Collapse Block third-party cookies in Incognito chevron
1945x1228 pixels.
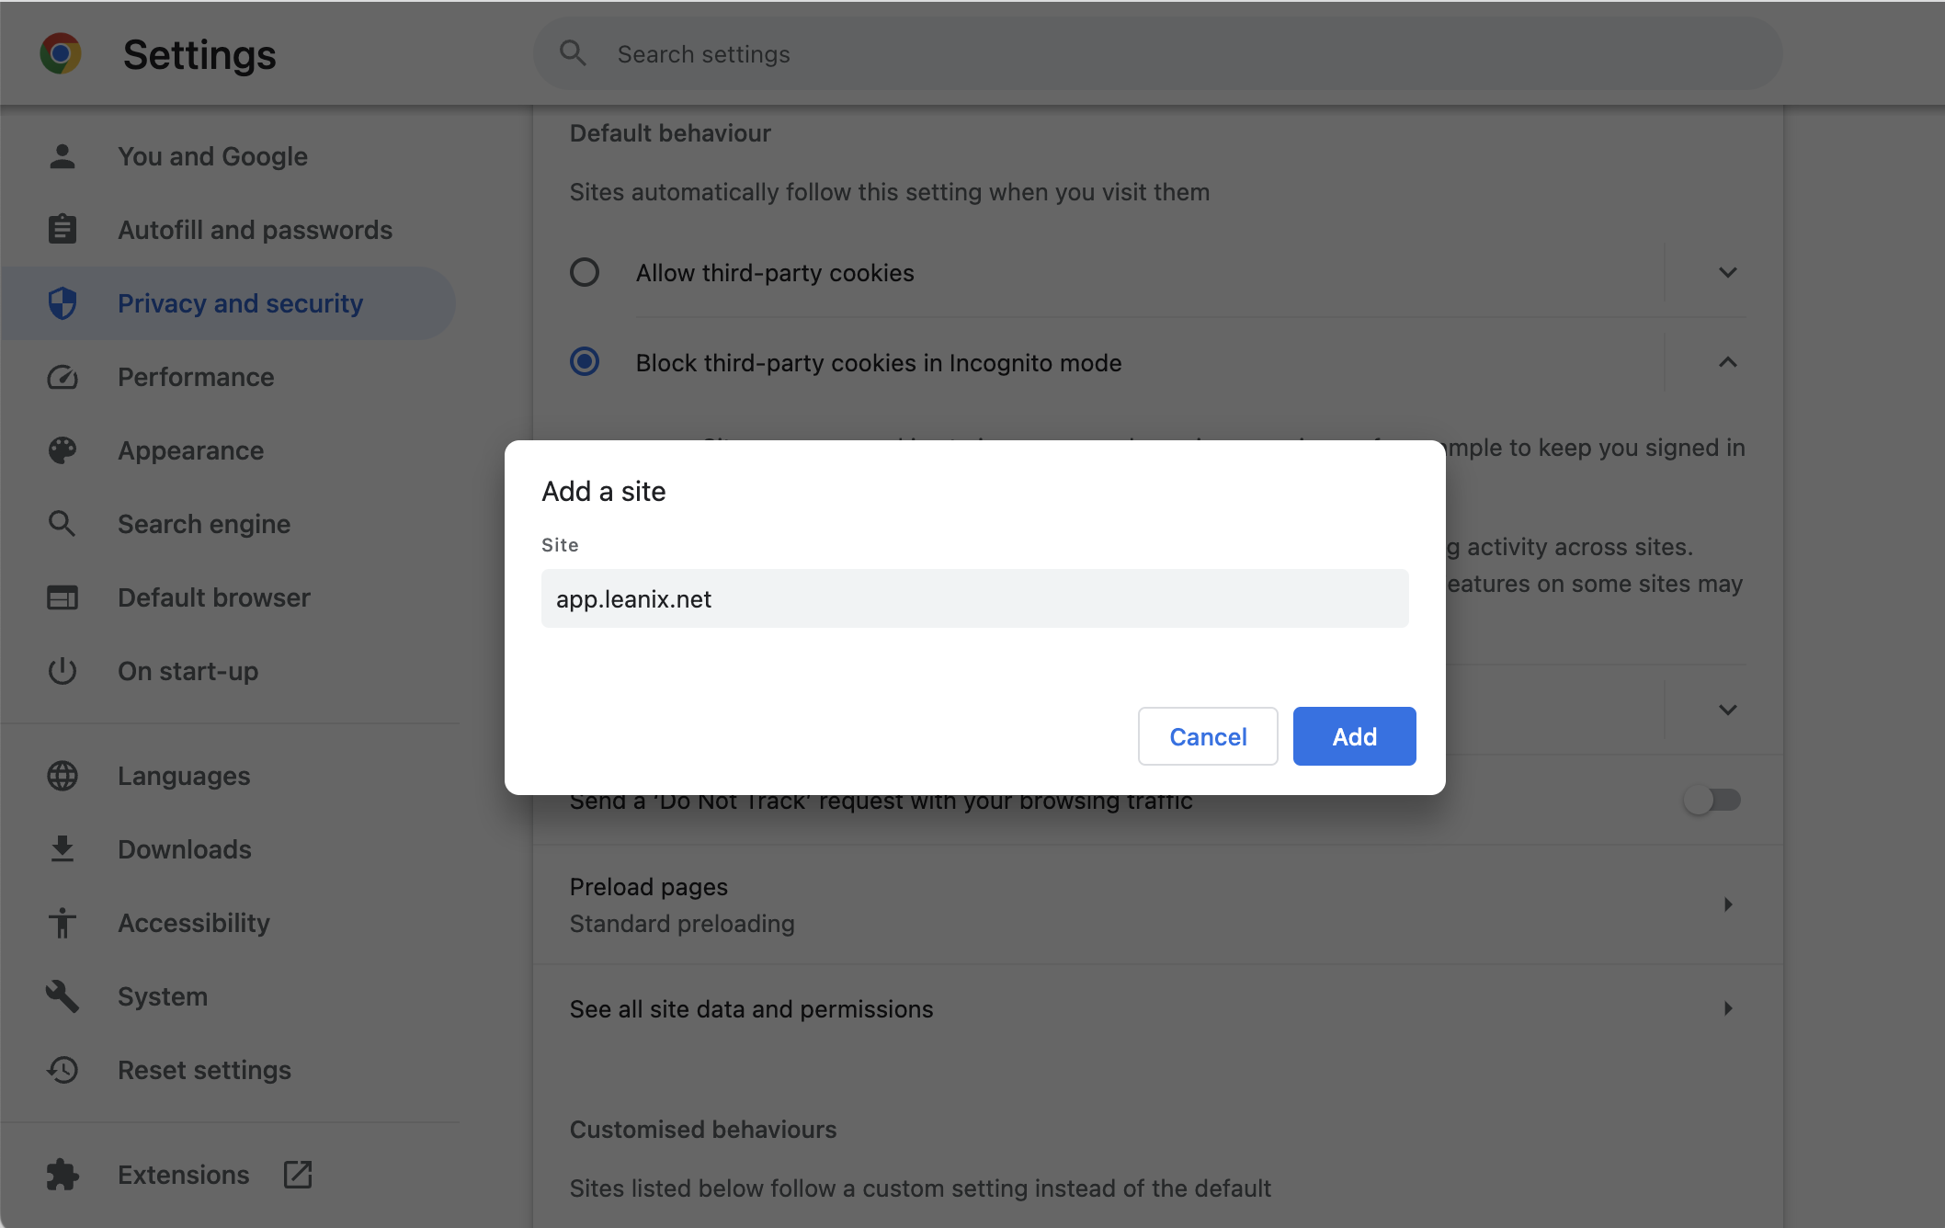click(x=1727, y=362)
